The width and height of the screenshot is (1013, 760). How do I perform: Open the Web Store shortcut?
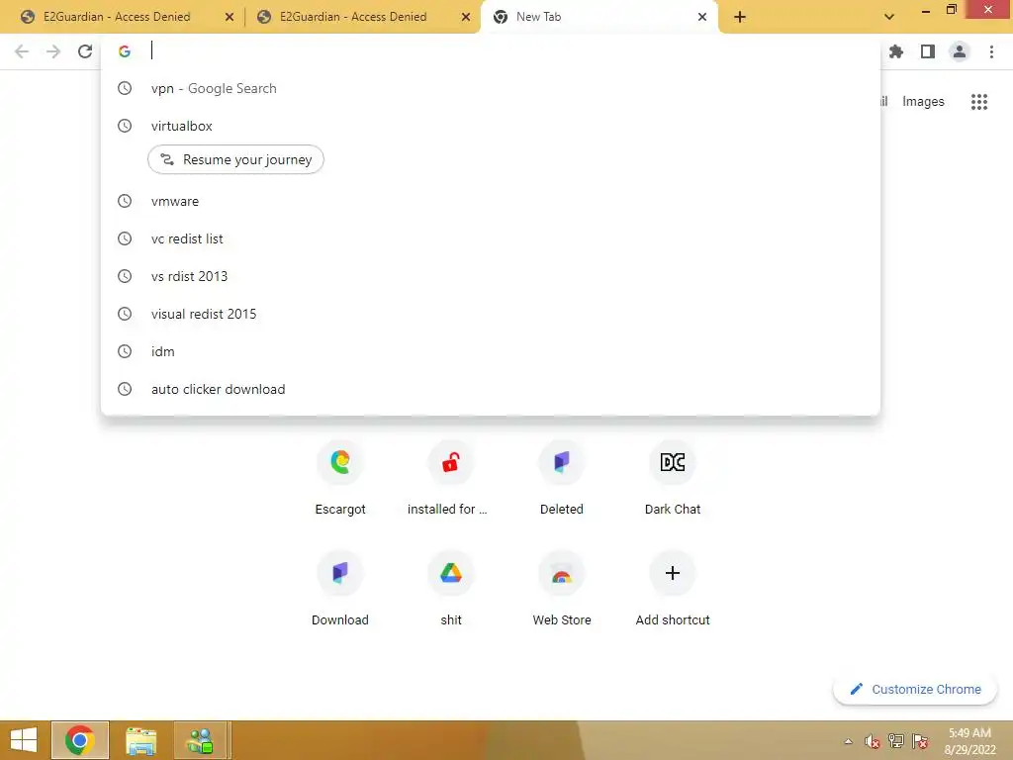[562, 589]
